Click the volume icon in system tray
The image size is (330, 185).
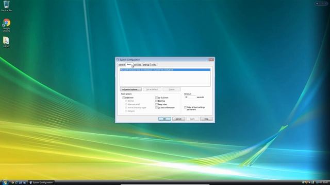tap(321, 182)
